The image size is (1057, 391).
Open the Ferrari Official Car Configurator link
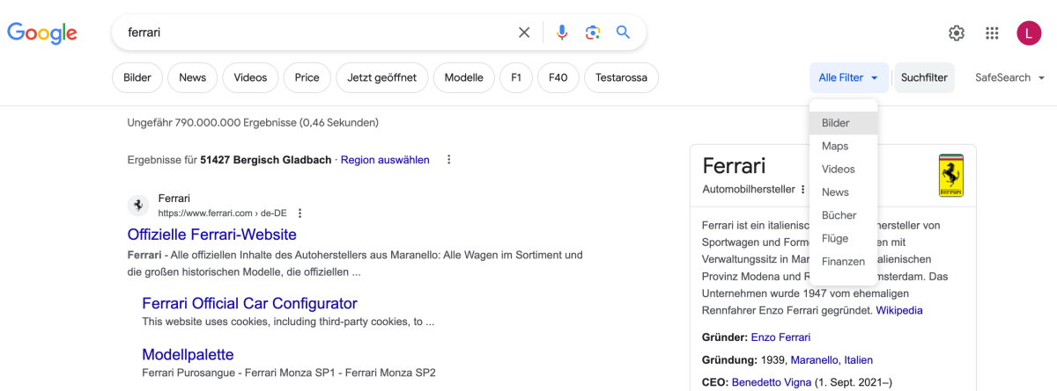(x=249, y=303)
